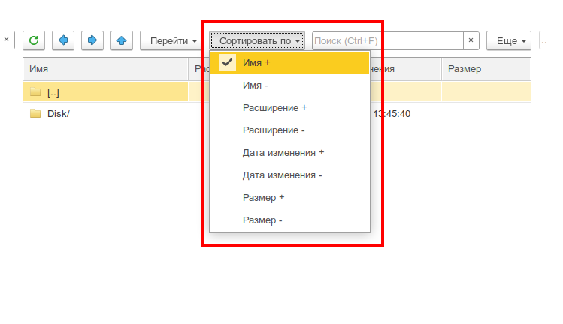Screen dimensions: 563x324
Task: Select sort option Расширение -
Action: point(289,130)
